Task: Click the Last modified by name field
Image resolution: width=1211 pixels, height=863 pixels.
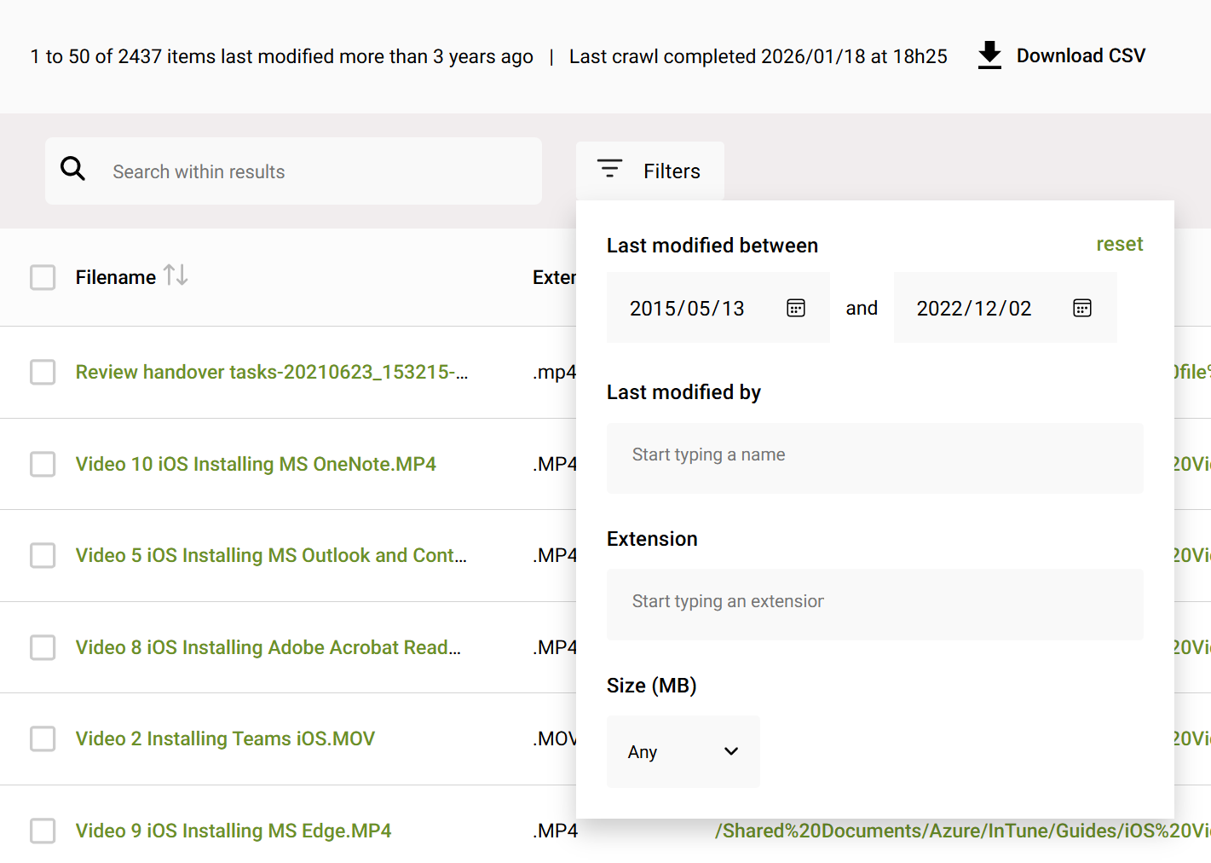Action: 874,458
